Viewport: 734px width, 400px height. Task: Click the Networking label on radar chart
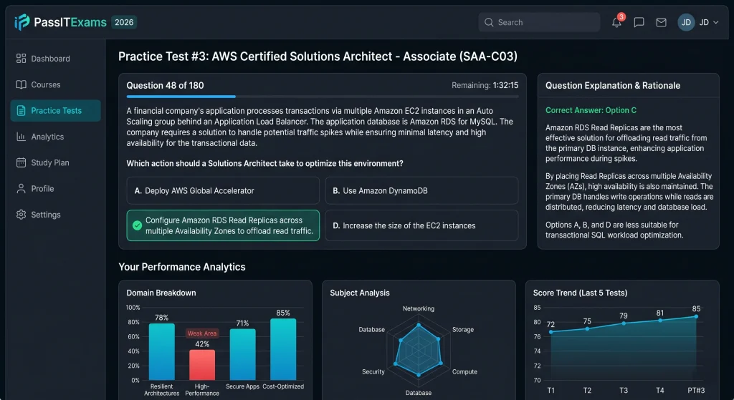point(419,308)
